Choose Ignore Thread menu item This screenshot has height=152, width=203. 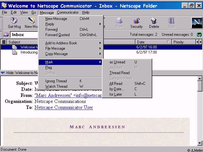point(71,81)
